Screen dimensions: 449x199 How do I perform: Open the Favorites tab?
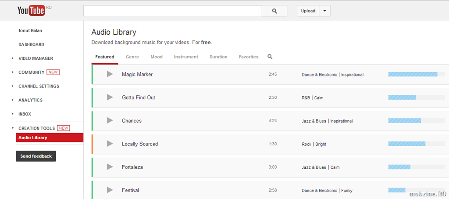[x=249, y=57]
